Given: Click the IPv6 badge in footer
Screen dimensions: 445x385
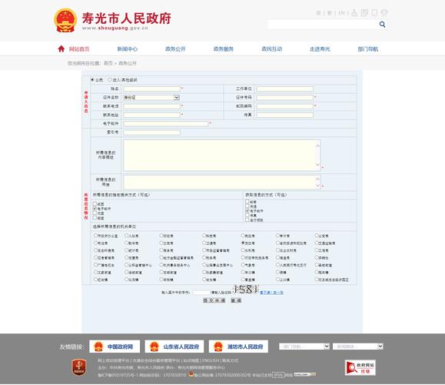Looking at the screenshot, I should [x=278, y=375].
